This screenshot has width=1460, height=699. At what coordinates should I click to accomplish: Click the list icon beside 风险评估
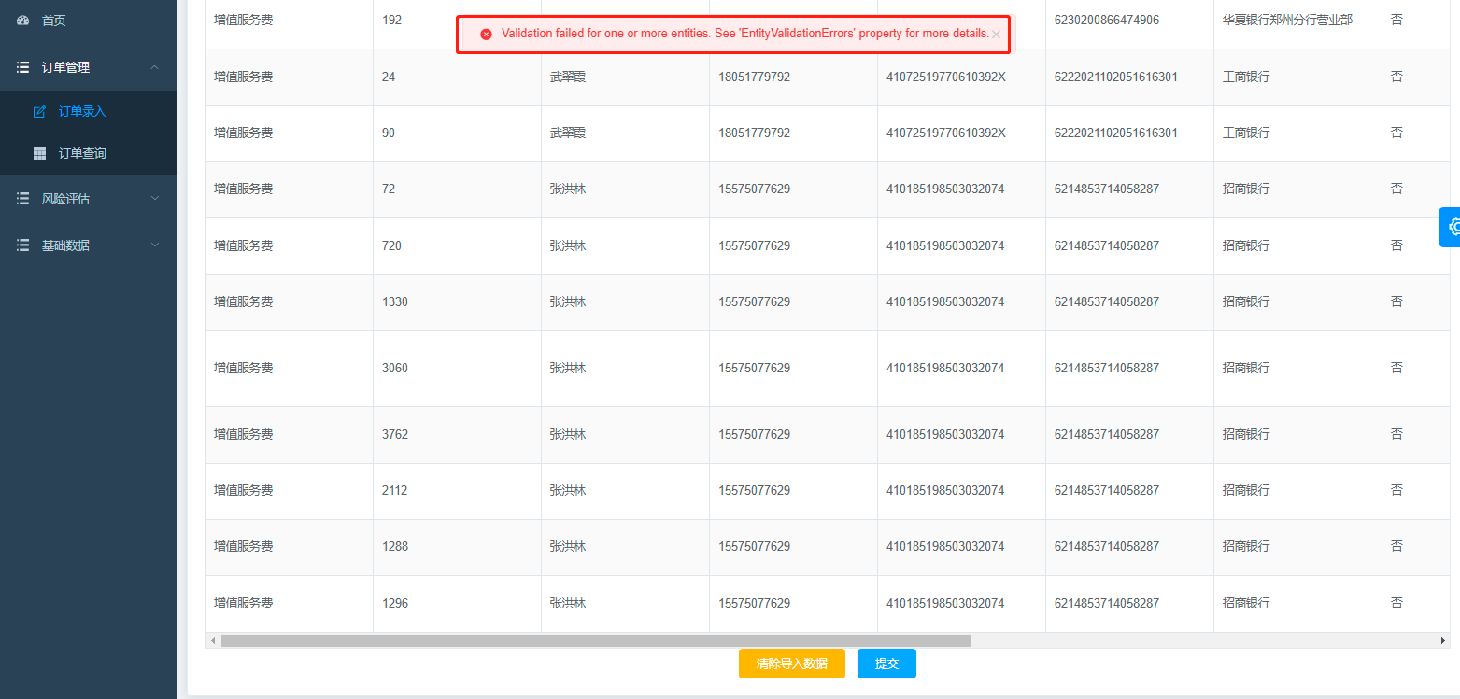(23, 199)
